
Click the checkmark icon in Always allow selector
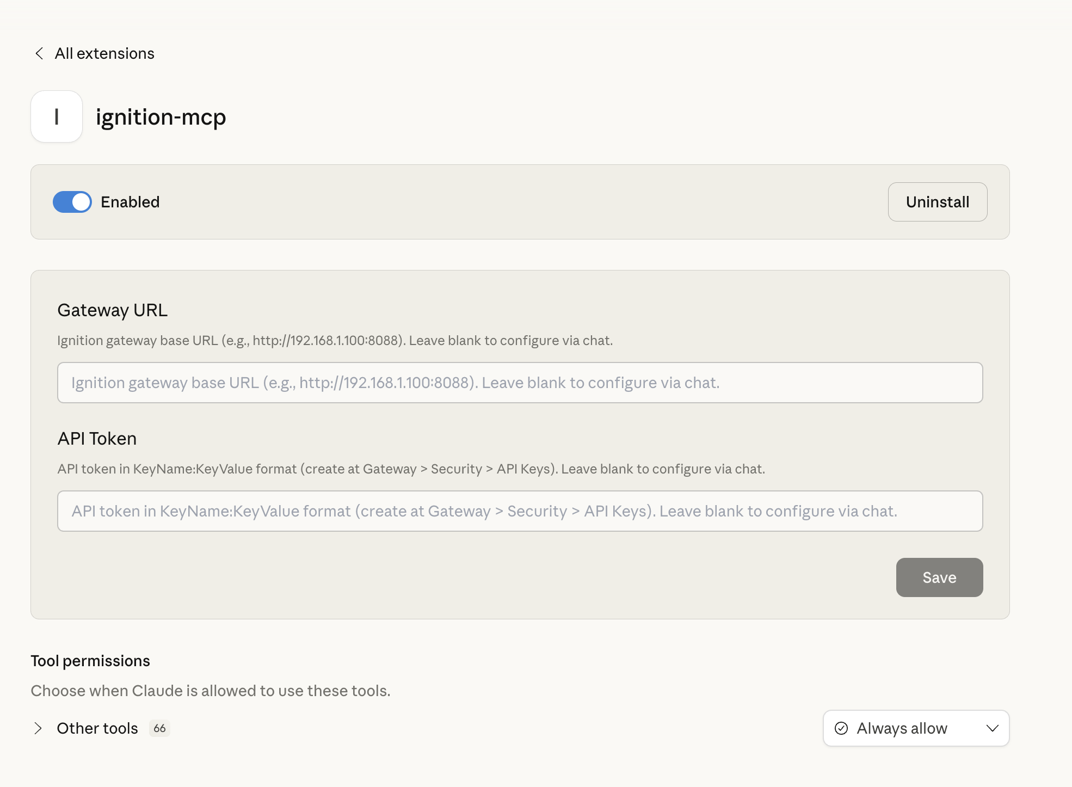(842, 728)
